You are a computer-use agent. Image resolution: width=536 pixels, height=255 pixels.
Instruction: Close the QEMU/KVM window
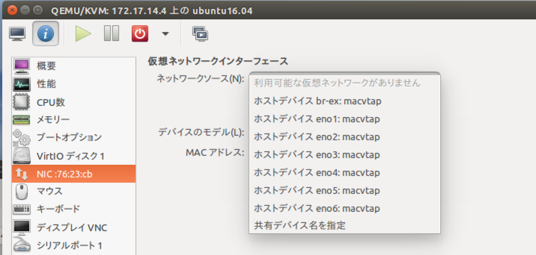pos(13,10)
